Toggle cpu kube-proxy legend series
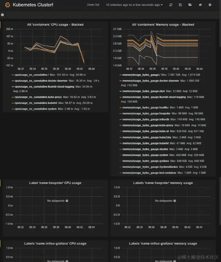 pos(38,97)
